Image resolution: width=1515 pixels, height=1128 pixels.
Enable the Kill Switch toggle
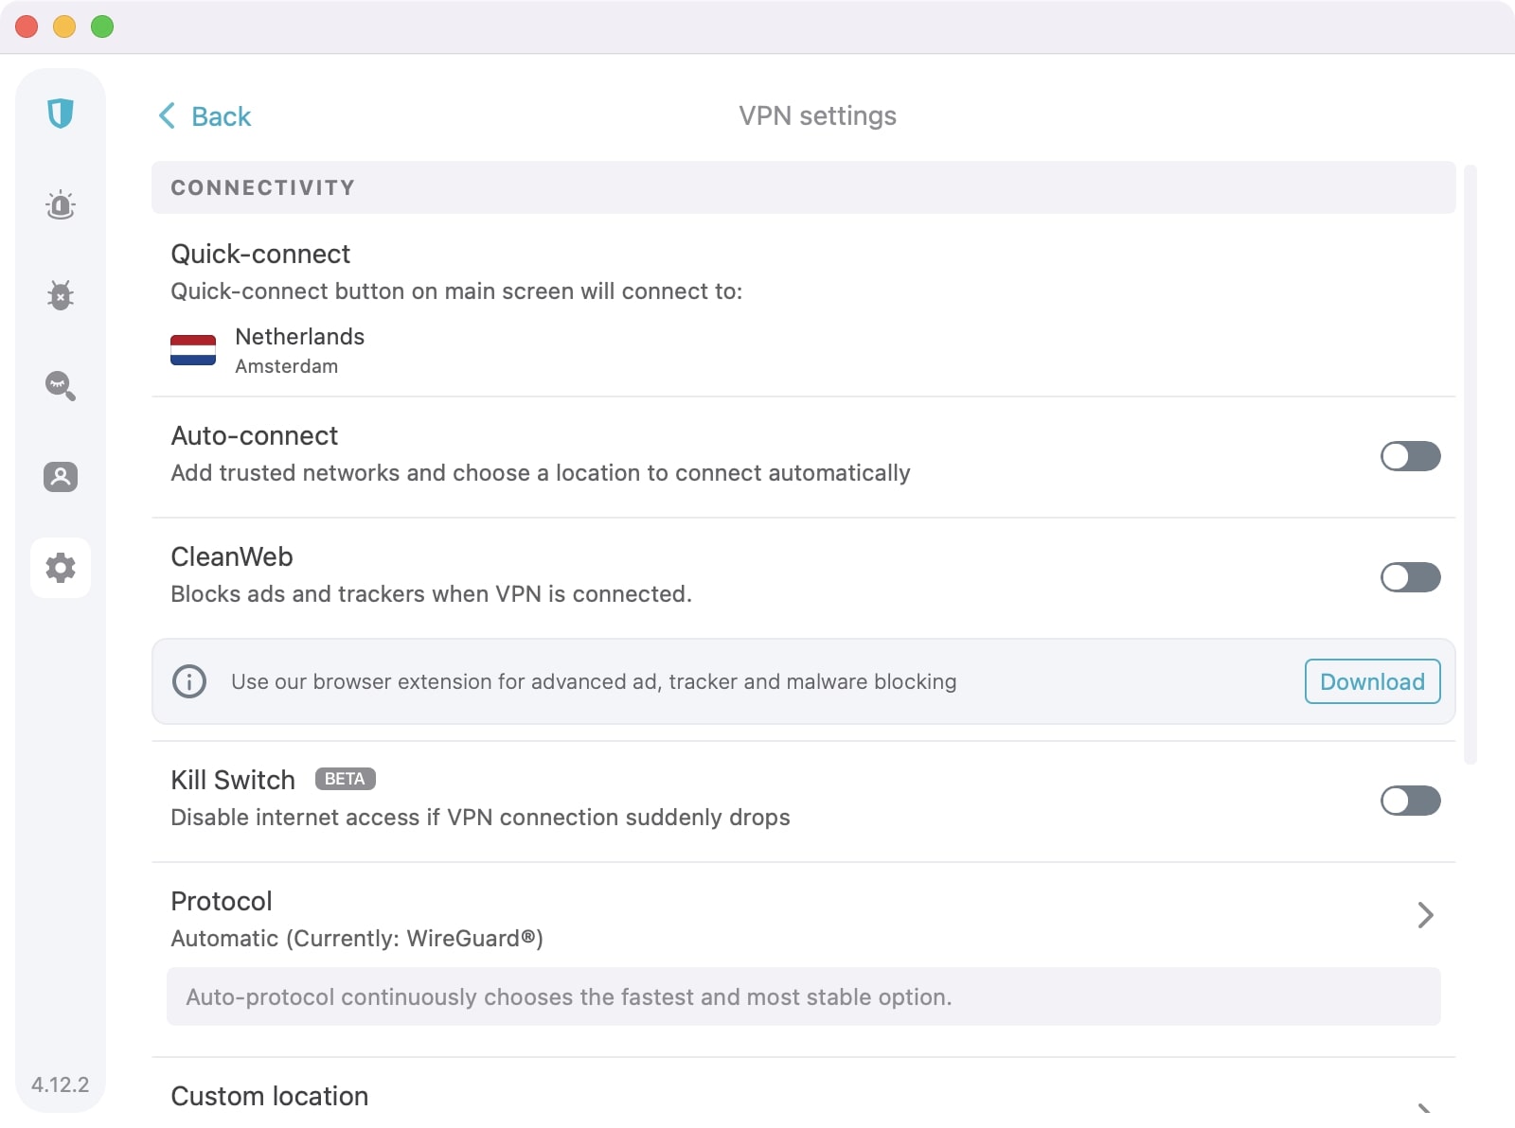1410,801
